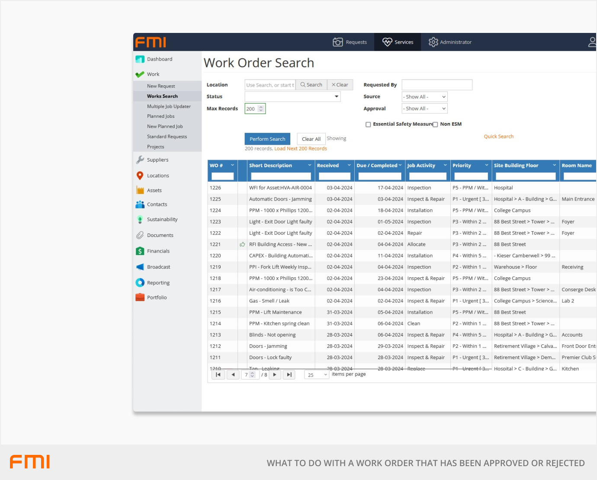
Task: Click the Requested By input field
Action: click(437, 85)
